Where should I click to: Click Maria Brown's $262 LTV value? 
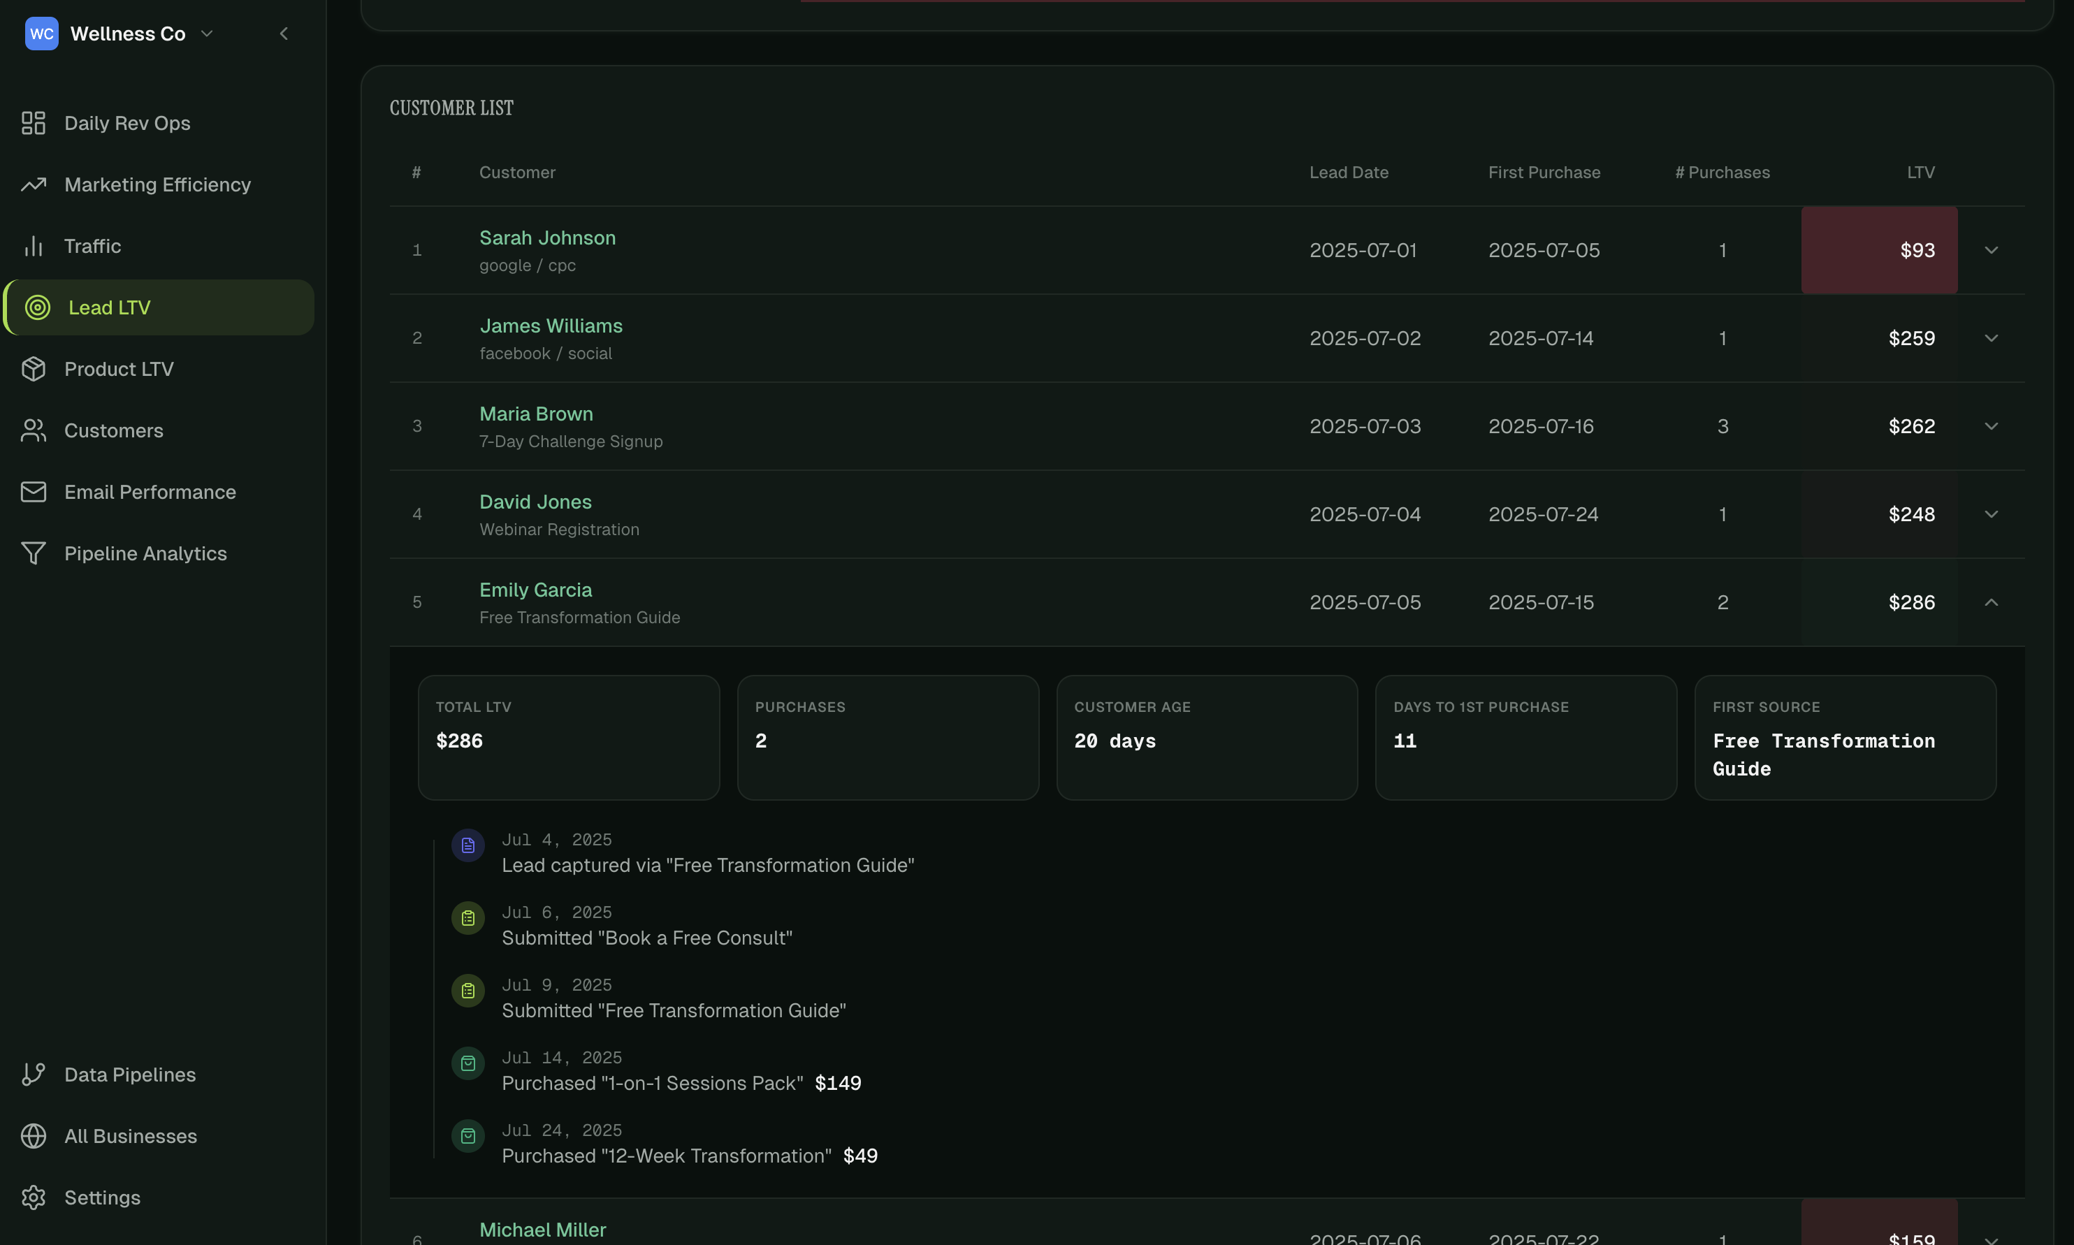(x=1911, y=426)
